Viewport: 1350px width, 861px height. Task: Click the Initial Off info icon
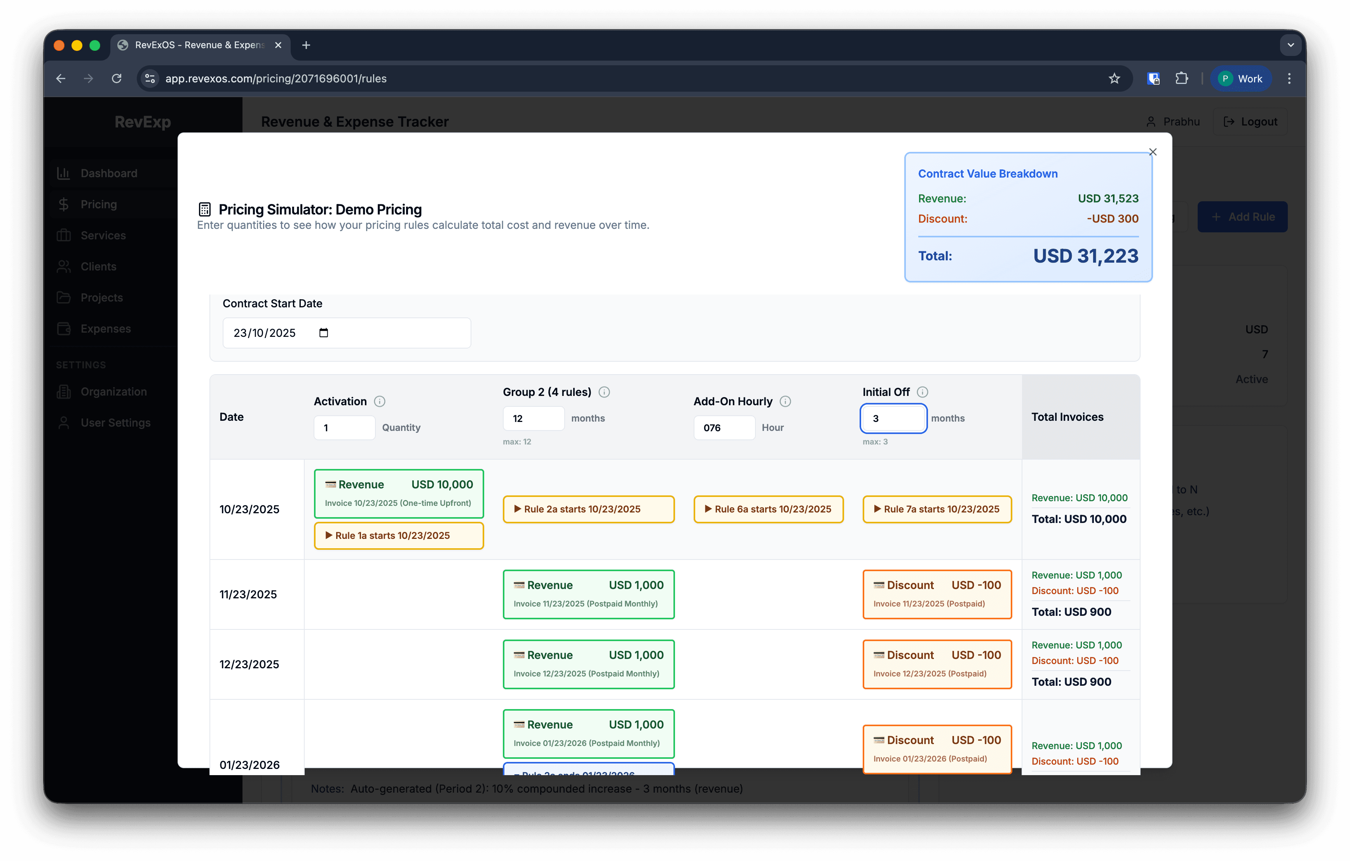pos(923,392)
